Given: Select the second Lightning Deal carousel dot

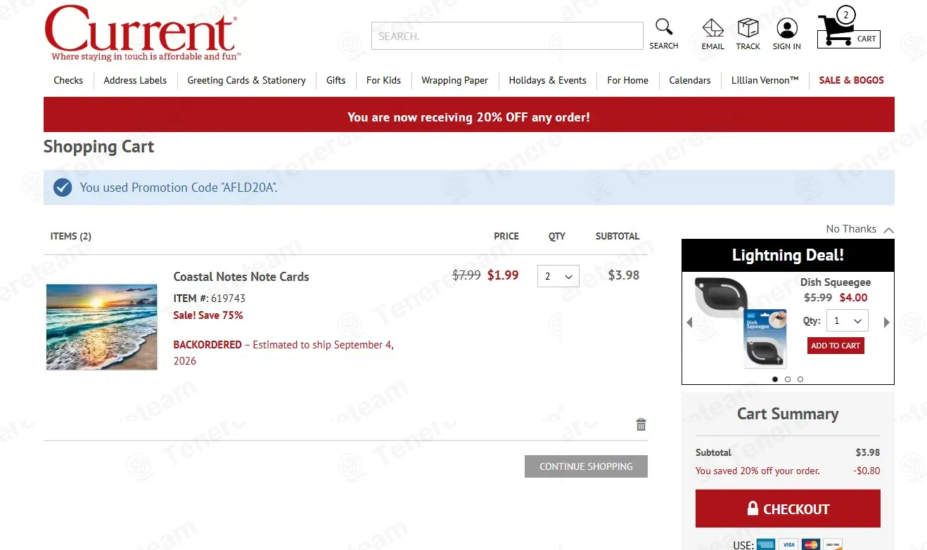Looking at the screenshot, I should 788,379.
